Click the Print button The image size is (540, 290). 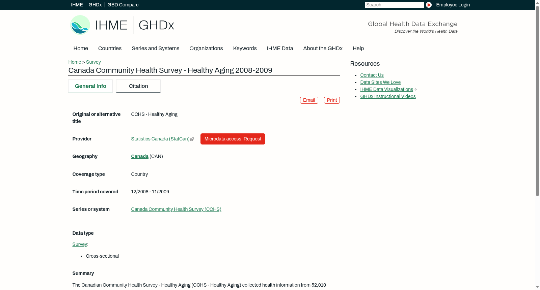coord(332,100)
